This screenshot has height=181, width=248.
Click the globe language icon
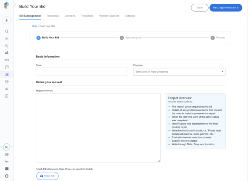[x=7, y=154]
